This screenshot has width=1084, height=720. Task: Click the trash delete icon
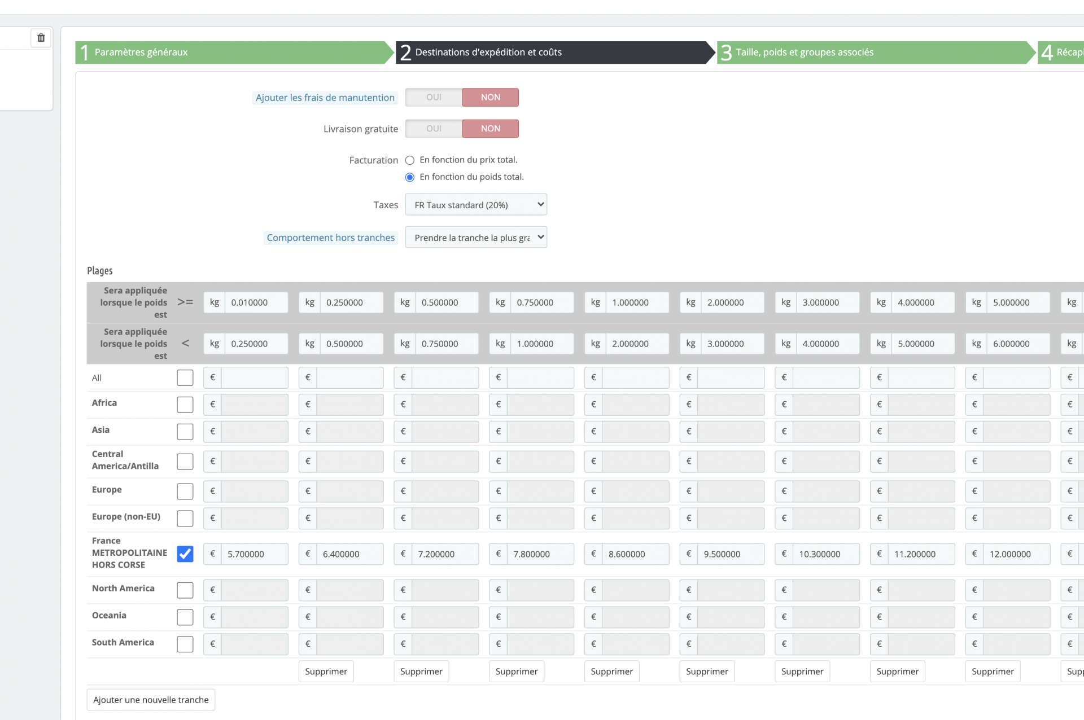(x=41, y=38)
